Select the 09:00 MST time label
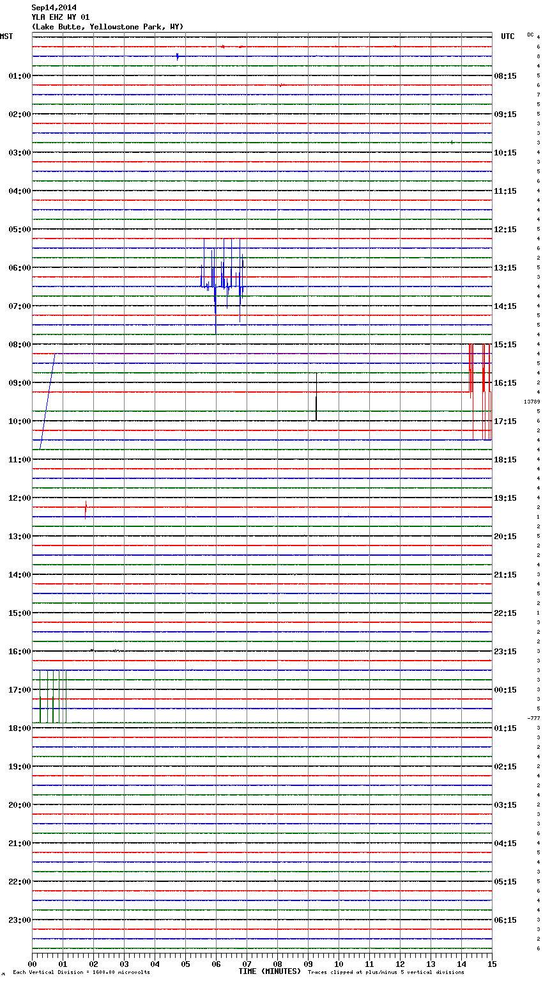This screenshot has height=981, width=543. [19, 383]
